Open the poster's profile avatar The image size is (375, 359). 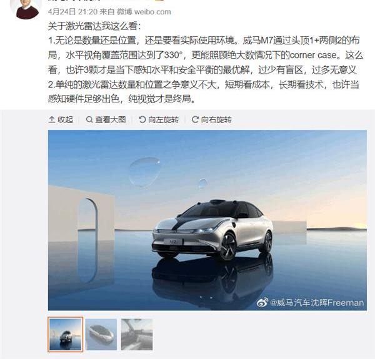(27, 9)
